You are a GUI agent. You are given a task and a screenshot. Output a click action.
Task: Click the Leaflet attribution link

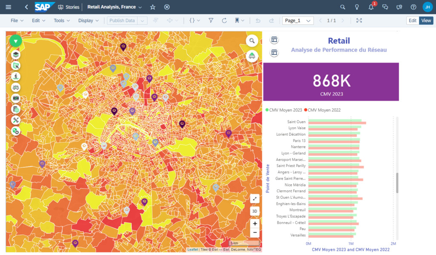point(192,249)
